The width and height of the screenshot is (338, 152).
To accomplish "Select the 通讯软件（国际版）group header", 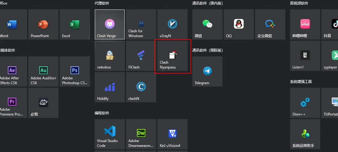I will pyautogui.click(x=207, y=50).
